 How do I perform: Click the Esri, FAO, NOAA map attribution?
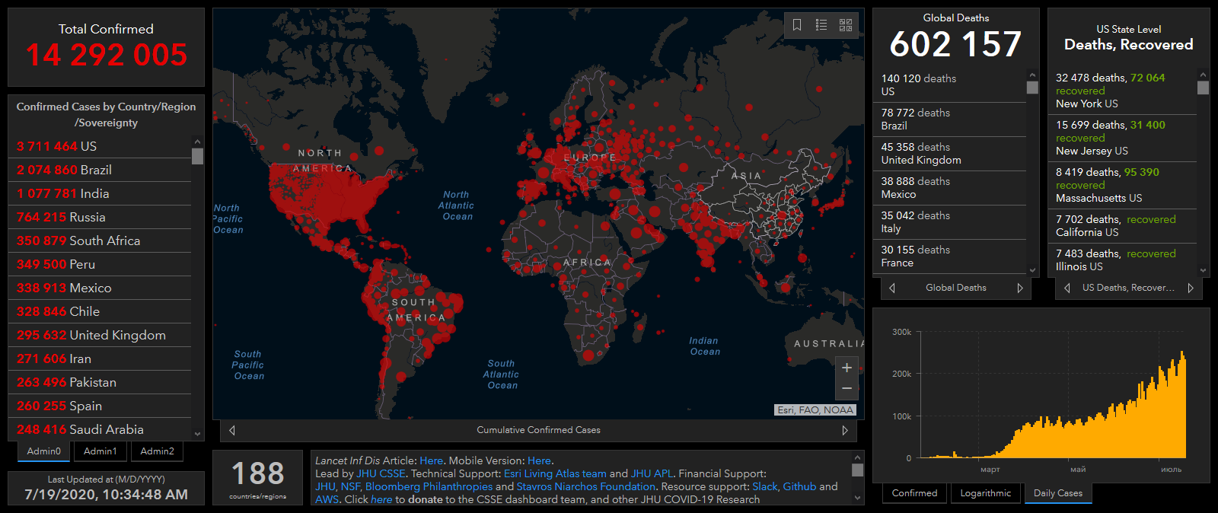[815, 410]
